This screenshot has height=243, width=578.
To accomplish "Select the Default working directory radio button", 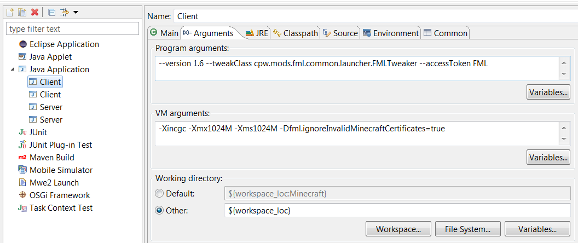I will coord(159,194).
